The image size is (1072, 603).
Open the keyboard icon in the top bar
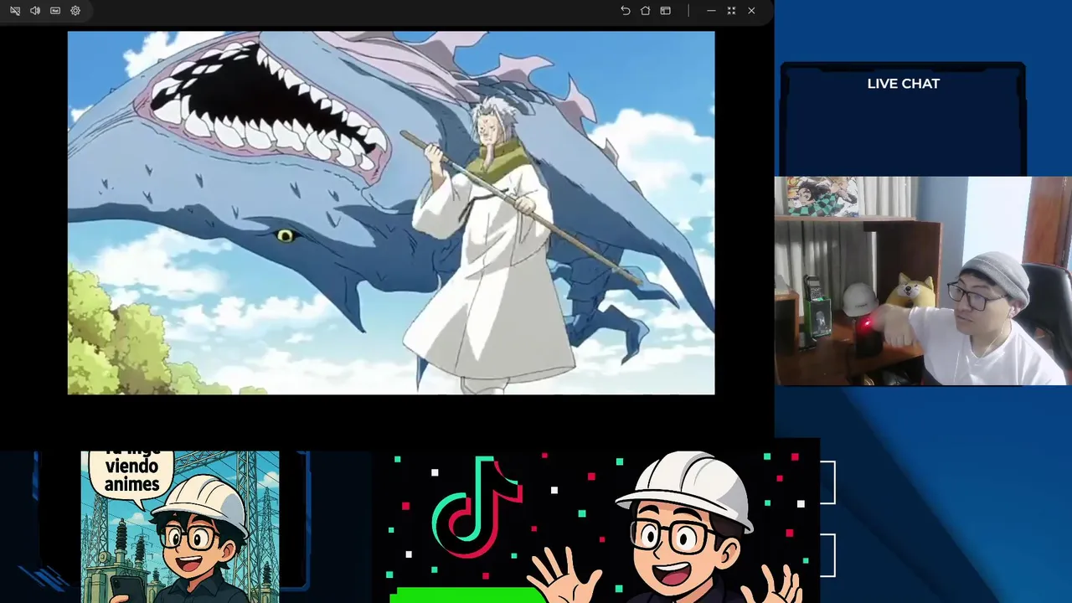point(55,11)
